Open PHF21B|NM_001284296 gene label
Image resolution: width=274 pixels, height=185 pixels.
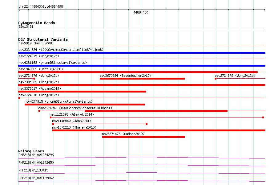click(36, 155)
